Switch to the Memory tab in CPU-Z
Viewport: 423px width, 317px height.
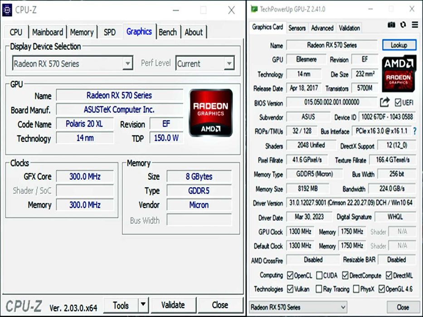pos(82,32)
